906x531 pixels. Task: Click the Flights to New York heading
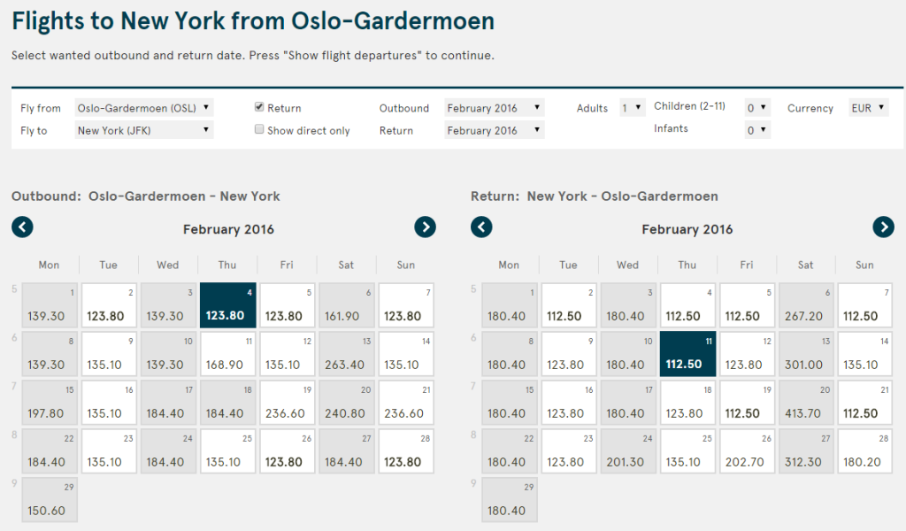(x=253, y=21)
